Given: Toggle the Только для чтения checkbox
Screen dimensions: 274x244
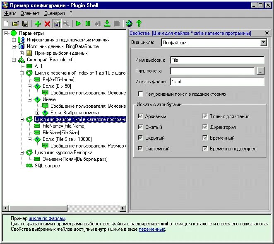Looking at the screenshot, I should (x=205, y=116).
